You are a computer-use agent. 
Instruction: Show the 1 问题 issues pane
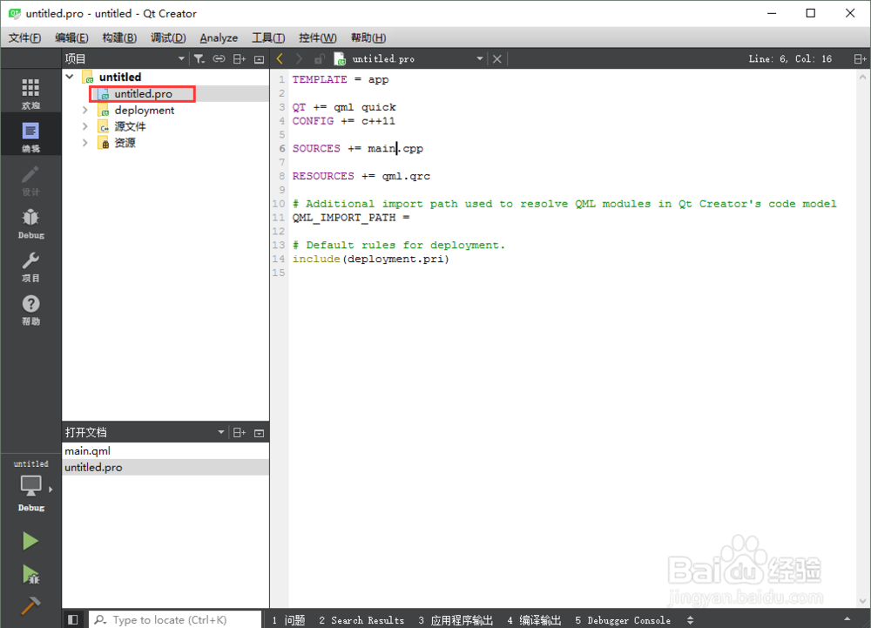click(x=289, y=620)
